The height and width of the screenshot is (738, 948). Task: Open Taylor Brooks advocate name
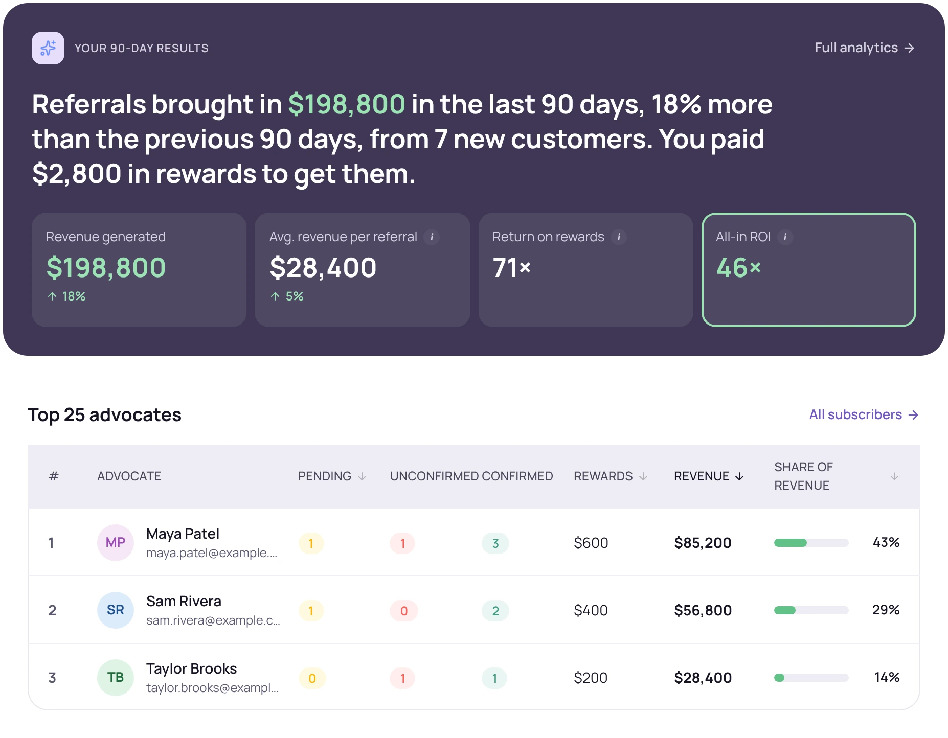[x=191, y=669]
